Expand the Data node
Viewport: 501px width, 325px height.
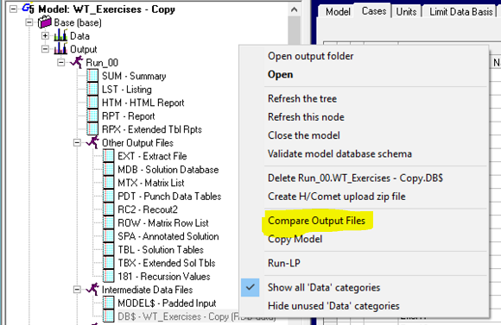click(45, 35)
